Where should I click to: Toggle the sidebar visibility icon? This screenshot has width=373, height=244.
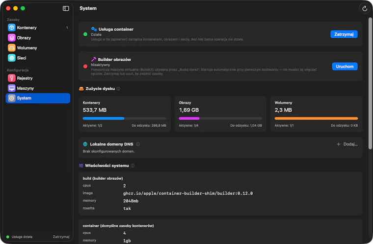tap(66, 8)
